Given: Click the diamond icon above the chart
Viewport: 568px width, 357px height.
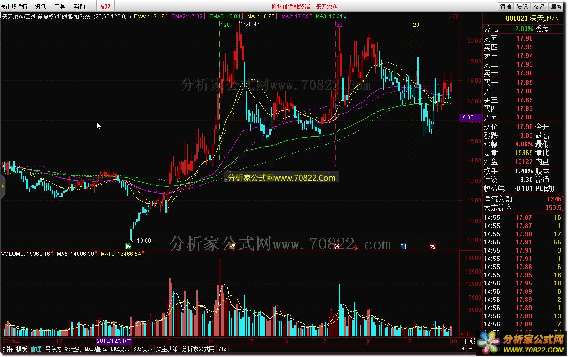Looking at the screenshot, I should [449, 17].
